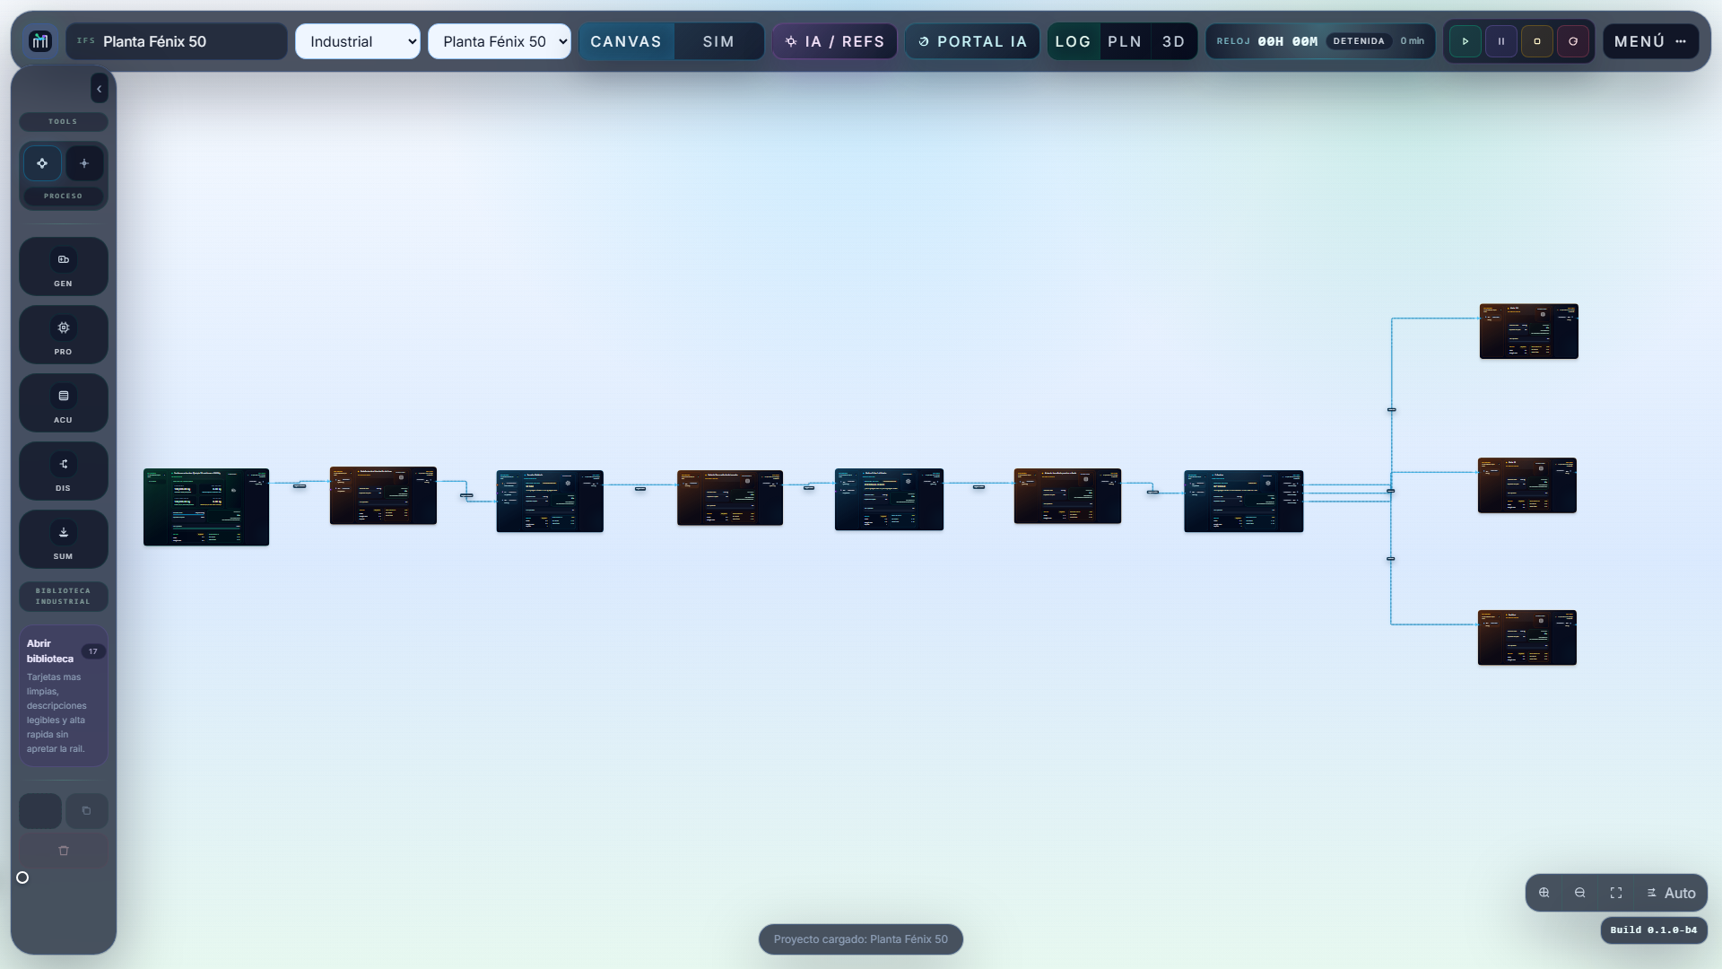Add a DIS distributor node

click(x=63, y=471)
